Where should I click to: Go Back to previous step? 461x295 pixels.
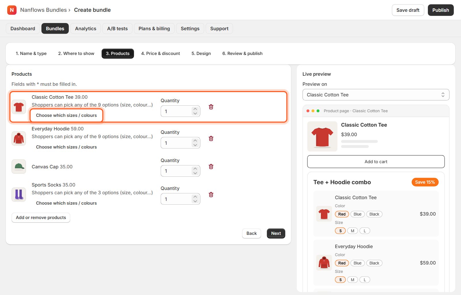point(252,233)
